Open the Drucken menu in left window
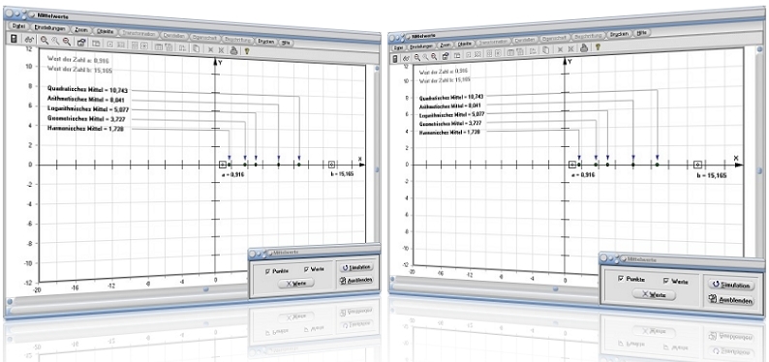 [x=267, y=42]
